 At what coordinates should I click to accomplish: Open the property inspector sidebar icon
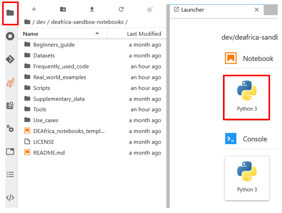[x=10, y=129]
